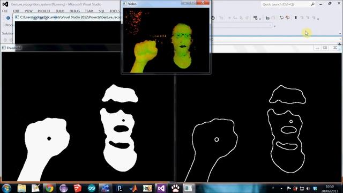Viewport: 343px width, 193px height.
Task: Open the Windows Start menu
Action: click(6, 188)
